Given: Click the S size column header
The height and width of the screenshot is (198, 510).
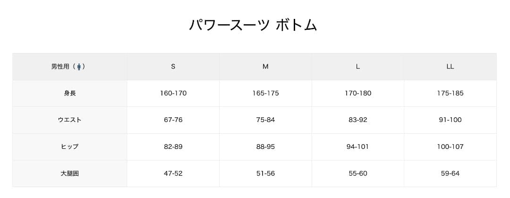Looking at the screenshot, I should point(173,67).
